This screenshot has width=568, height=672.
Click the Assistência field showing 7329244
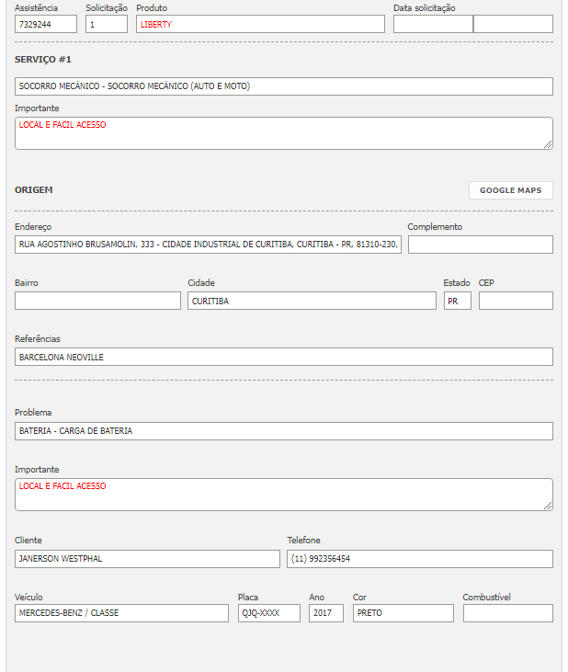(46, 24)
